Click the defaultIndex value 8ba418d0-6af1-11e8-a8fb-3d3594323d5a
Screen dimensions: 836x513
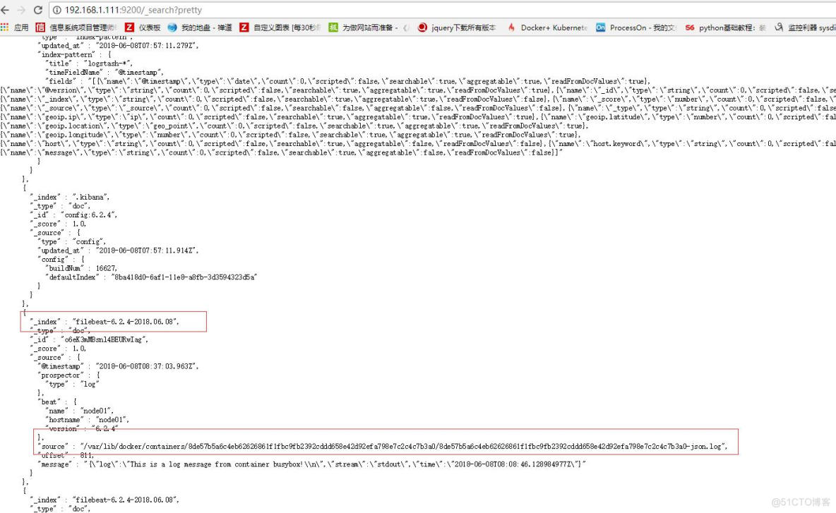point(184,277)
